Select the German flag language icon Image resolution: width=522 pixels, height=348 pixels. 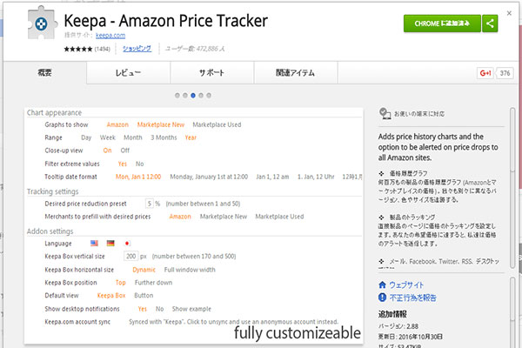pyautogui.click(x=110, y=243)
